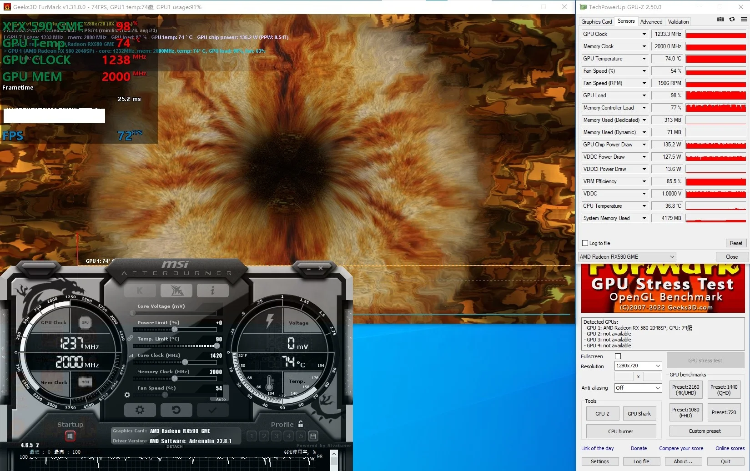Open the GPU-Z hamburger menu icon
Screen dimensions: 750x471
pos(745,20)
